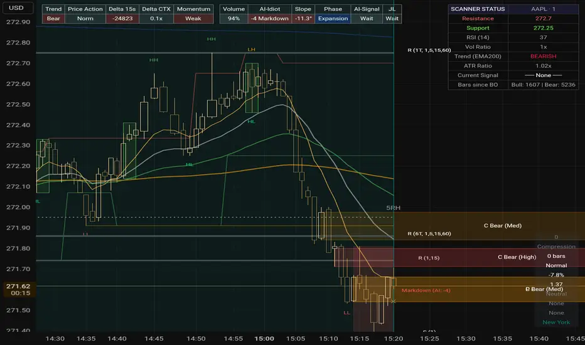Click the Compression label on chart
Image resolution: width=585 pixels, height=345 pixels.
coord(556,247)
